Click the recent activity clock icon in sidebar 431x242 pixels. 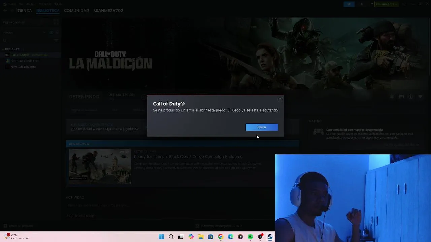(51, 32)
